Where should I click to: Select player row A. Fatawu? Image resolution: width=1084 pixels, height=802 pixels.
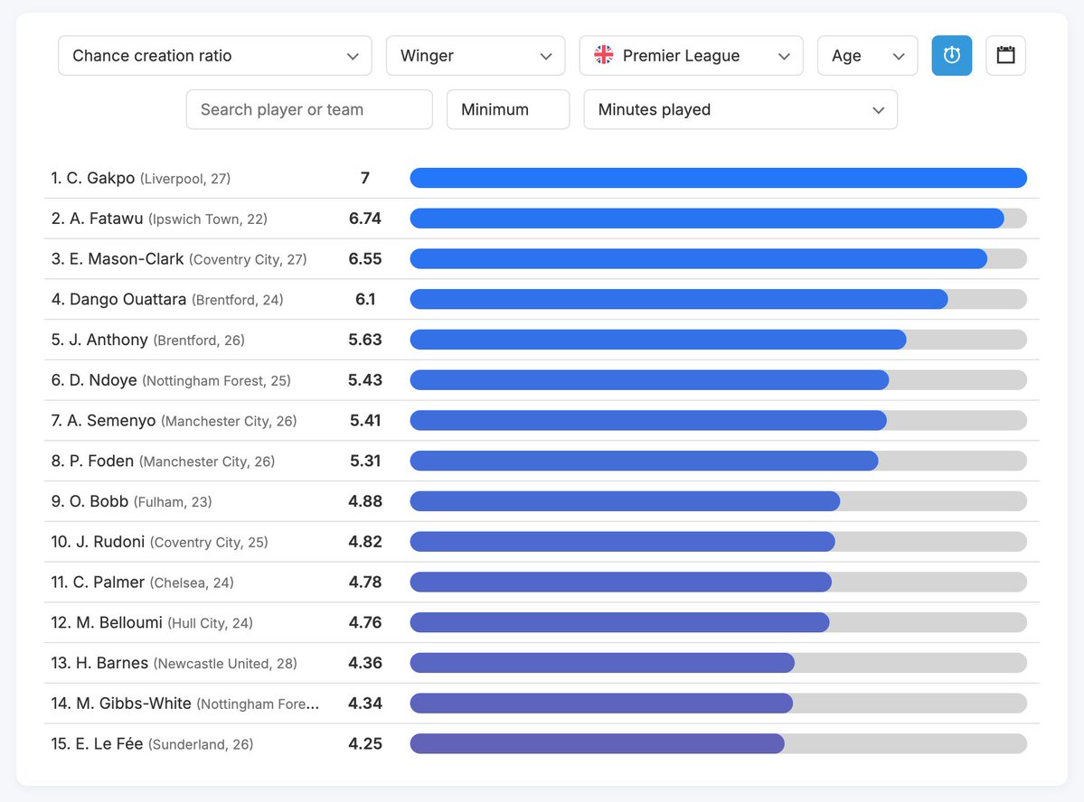point(542,219)
